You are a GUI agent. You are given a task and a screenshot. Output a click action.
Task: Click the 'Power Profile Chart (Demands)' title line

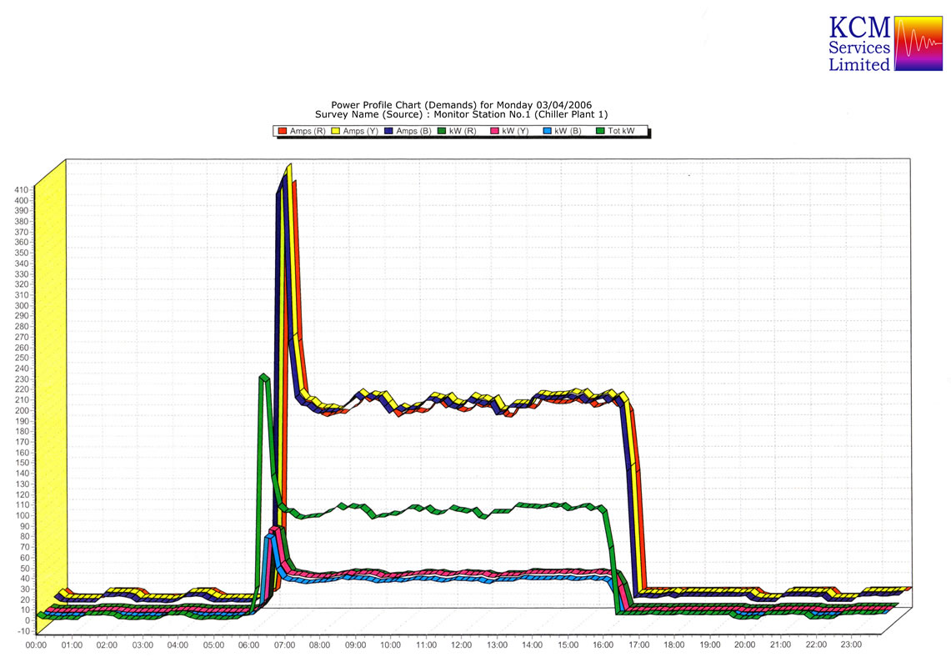click(x=462, y=105)
